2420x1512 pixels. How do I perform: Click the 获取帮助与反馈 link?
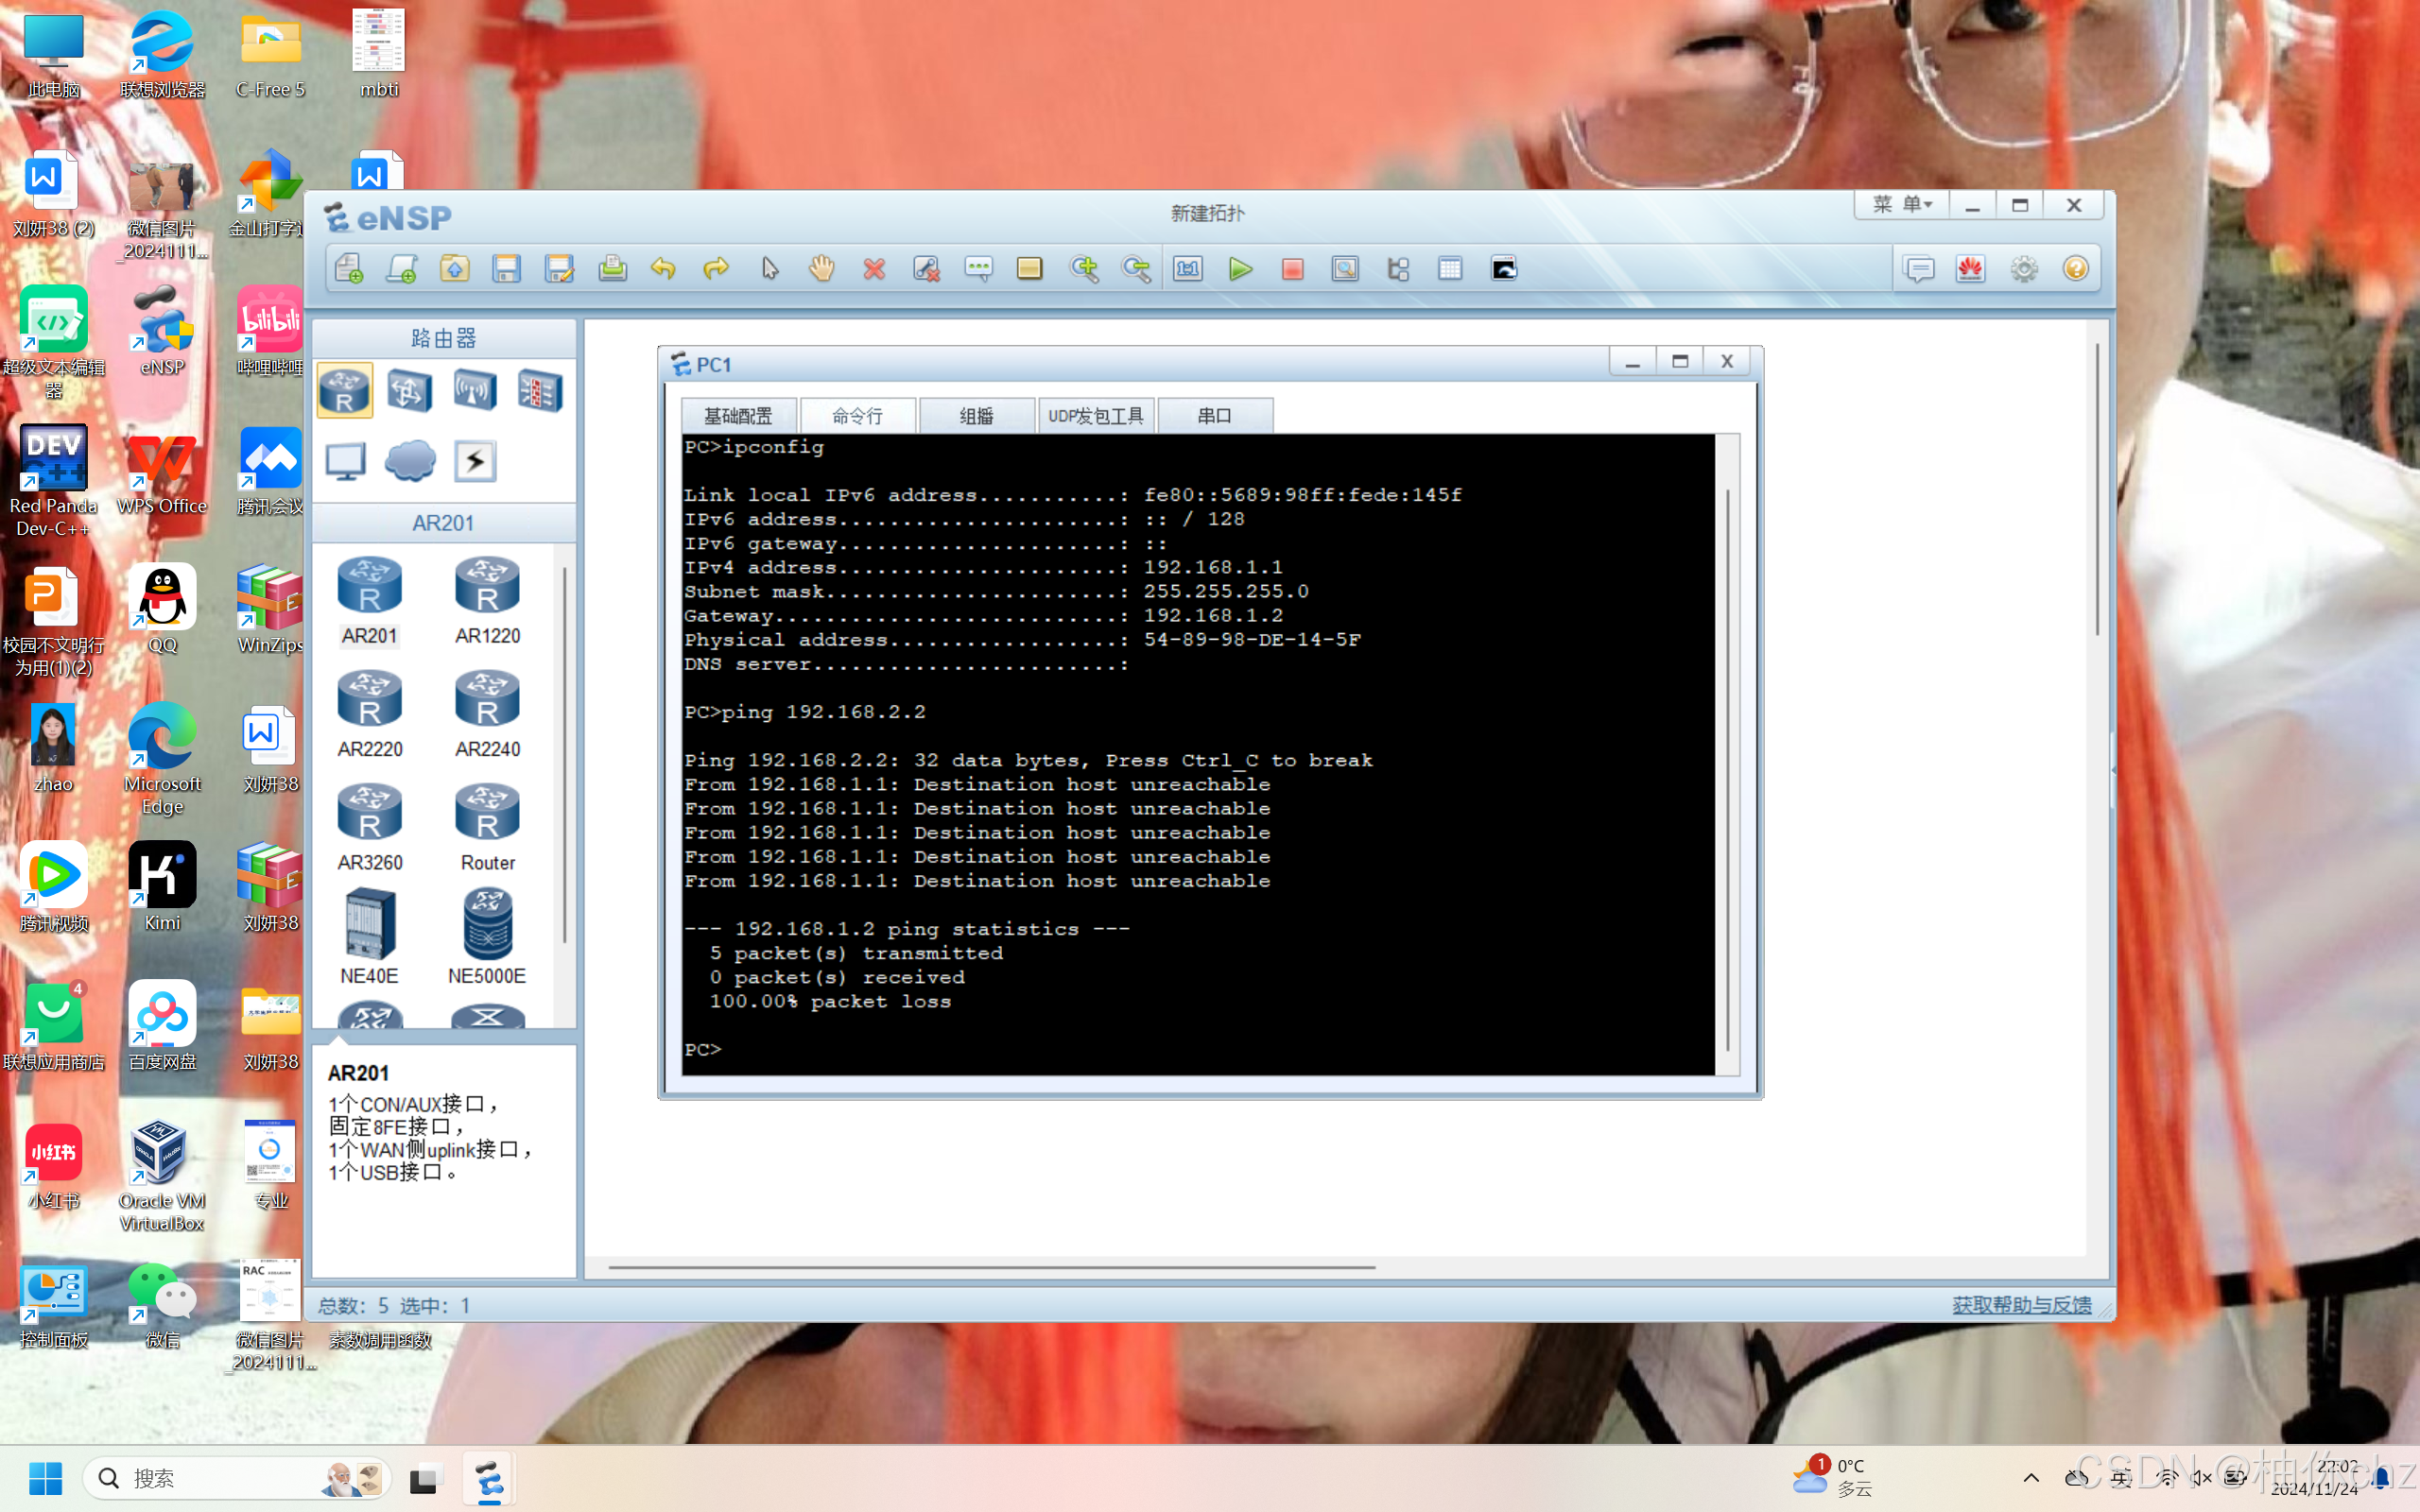pyautogui.click(x=2021, y=1305)
